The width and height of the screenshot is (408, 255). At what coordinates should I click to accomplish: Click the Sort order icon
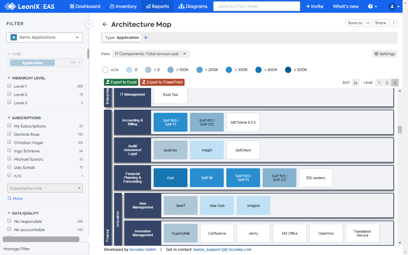[x=356, y=83]
